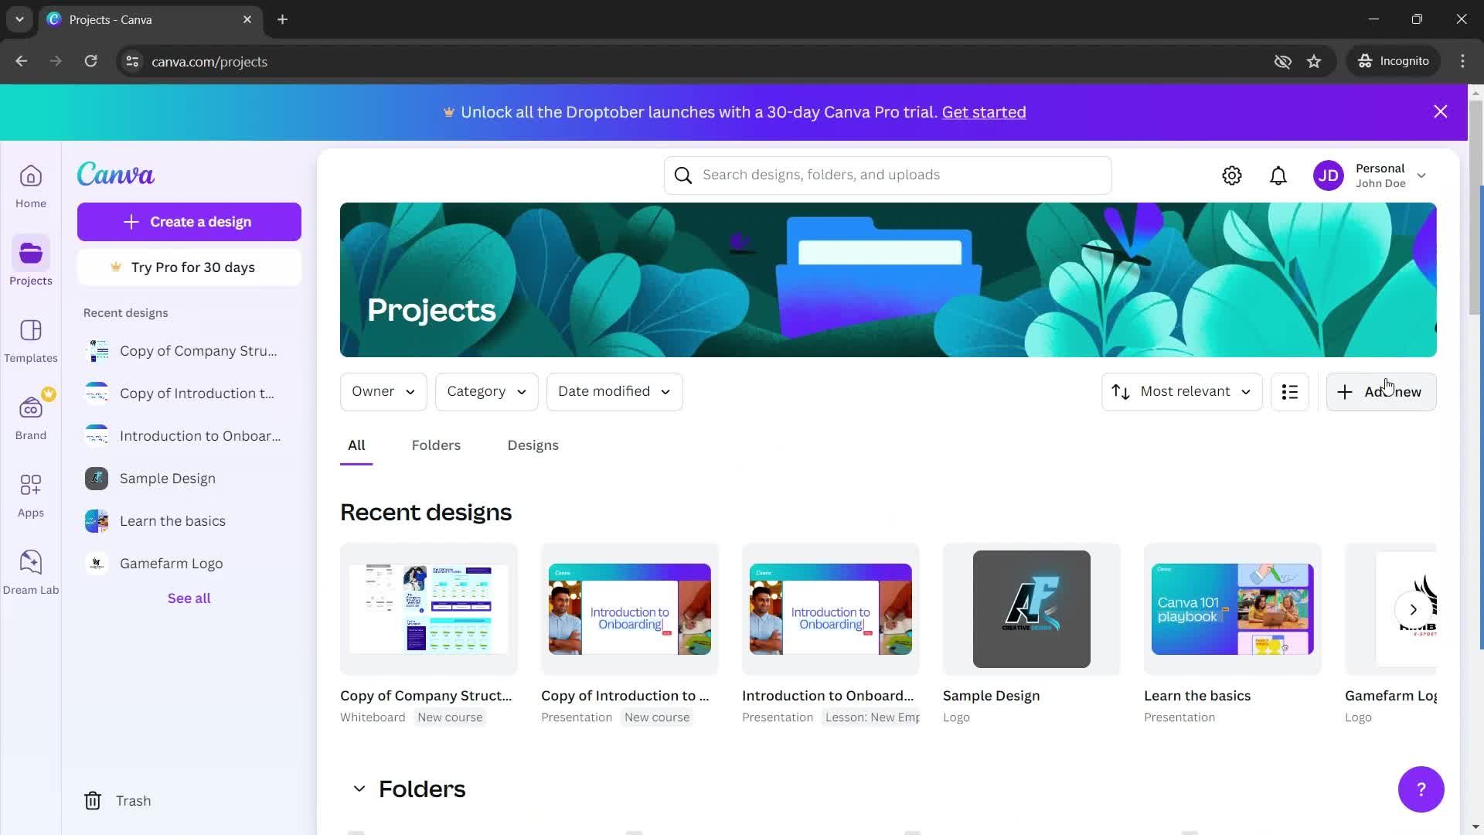Open the Home panel

pos(32,188)
